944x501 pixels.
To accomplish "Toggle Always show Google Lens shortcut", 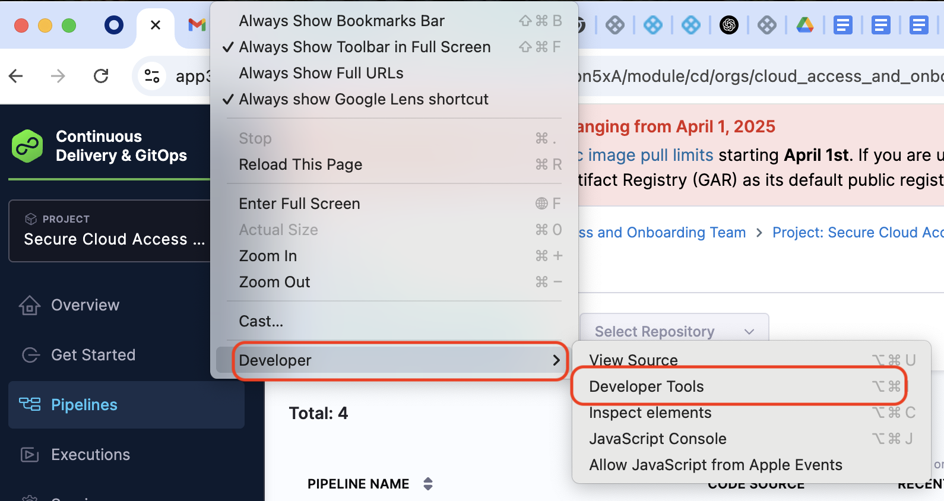I will point(363,99).
